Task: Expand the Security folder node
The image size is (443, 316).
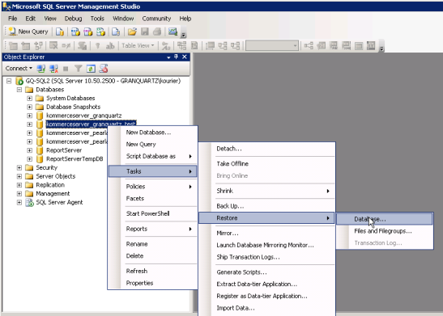Action: 19,168
